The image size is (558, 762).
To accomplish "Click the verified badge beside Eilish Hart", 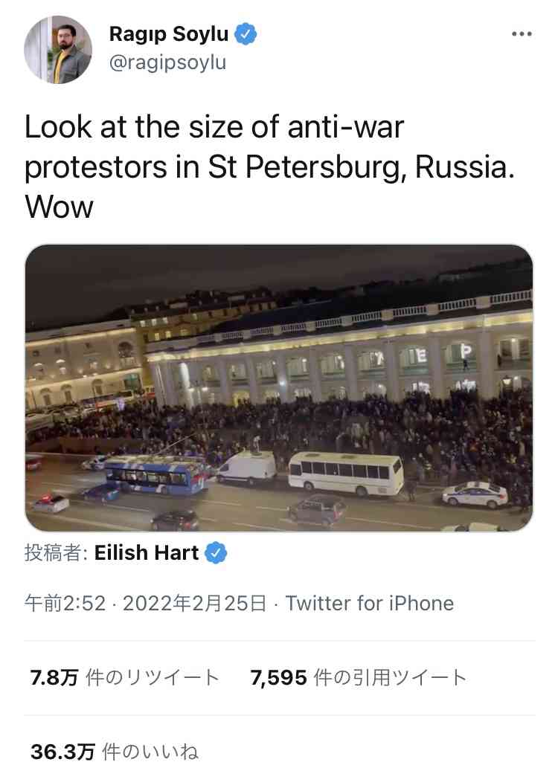I will coord(216,553).
